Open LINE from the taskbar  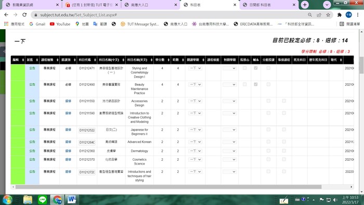coord(42,200)
